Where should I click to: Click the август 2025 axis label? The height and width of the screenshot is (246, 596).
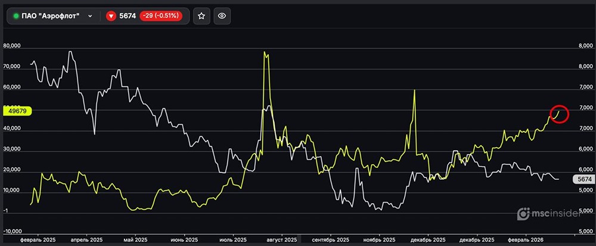coord(282,240)
